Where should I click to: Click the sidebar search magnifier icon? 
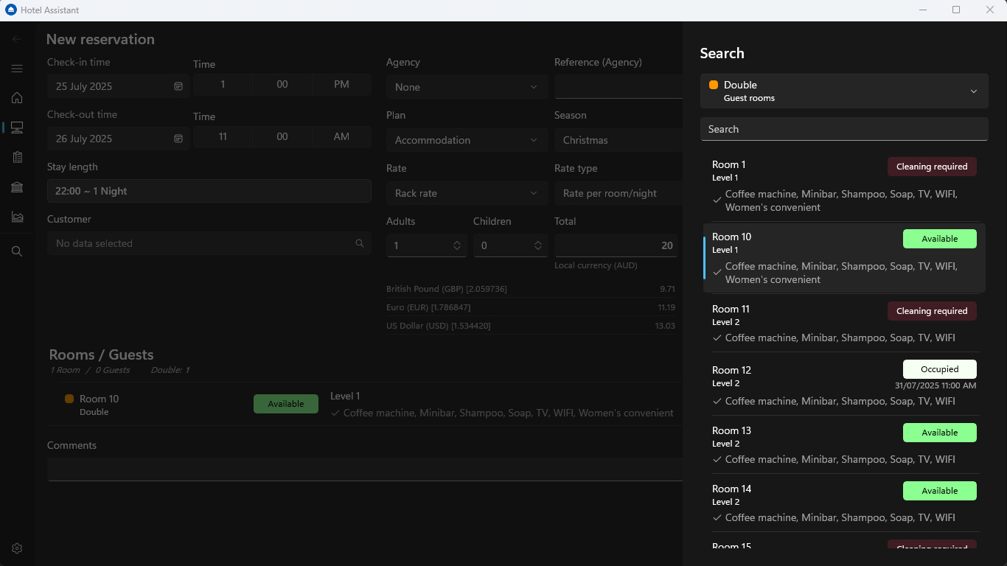click(17, 251)
